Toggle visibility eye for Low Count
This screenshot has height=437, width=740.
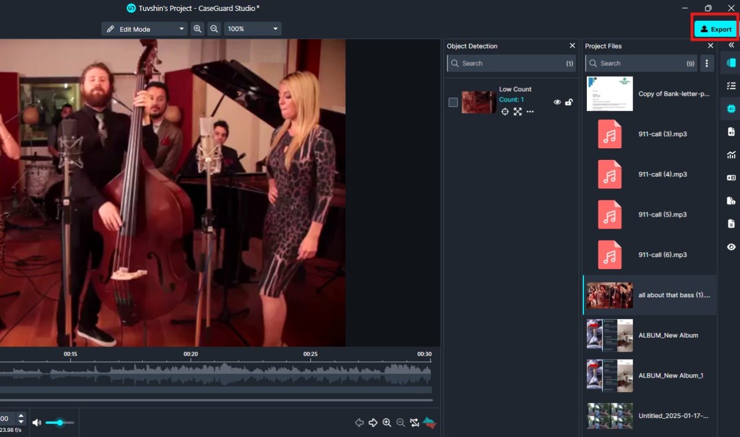click(x=557, y=102)
